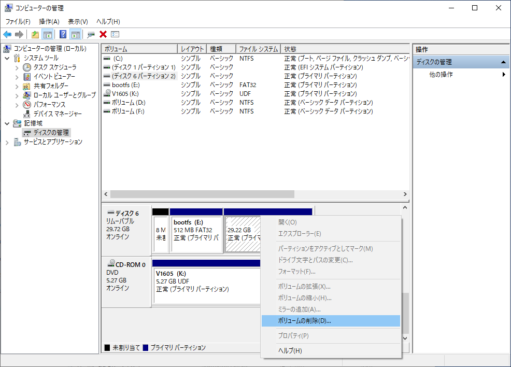Click the 29.22 GB hatched partition block
This screenshot has height=367, width=511.
(x=243, y=234)
